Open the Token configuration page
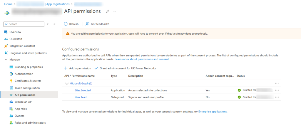 pos(27,88)
